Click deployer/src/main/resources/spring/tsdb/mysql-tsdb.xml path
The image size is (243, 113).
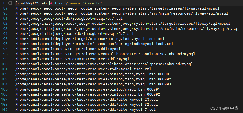(94, 44)
